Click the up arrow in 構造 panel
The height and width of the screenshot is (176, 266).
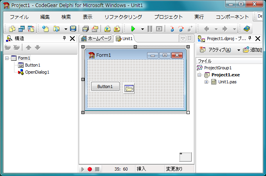tap(29, 48)
